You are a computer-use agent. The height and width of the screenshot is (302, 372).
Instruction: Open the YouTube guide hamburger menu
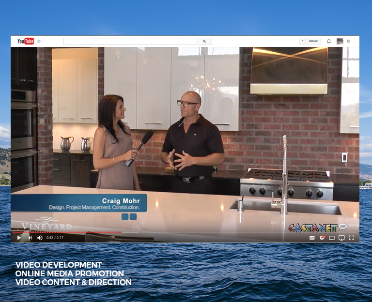point(39,41)
